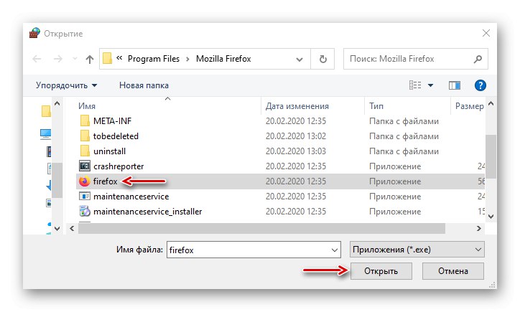The height and width of the screenshot is (312, 520).
Task: Sort by the Размер column header
Action: tap(469, 106)
